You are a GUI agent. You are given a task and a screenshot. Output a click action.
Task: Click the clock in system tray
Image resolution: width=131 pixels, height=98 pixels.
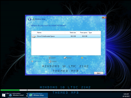[x=126, y=95]
